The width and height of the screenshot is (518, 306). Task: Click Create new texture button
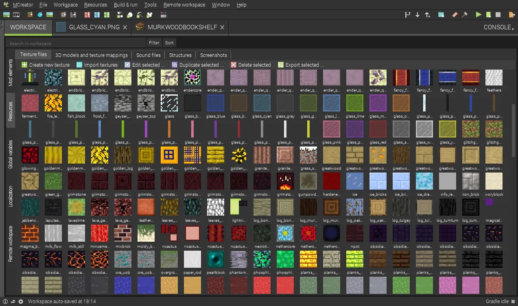[x=46, y=65]
